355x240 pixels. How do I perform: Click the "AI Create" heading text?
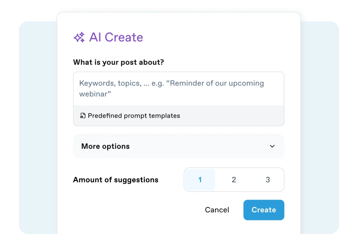point(116,38)
